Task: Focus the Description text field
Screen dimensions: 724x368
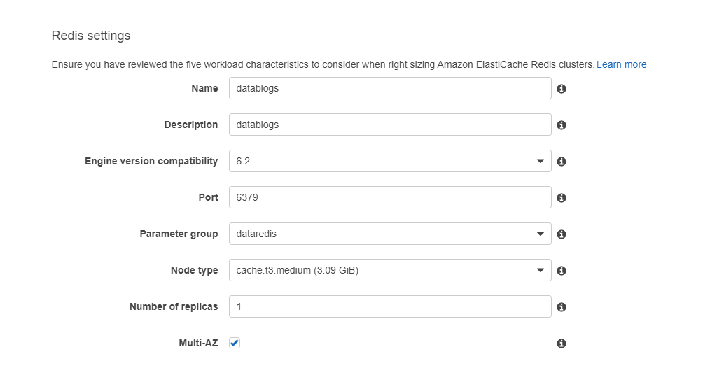Action: coord(390,125)
